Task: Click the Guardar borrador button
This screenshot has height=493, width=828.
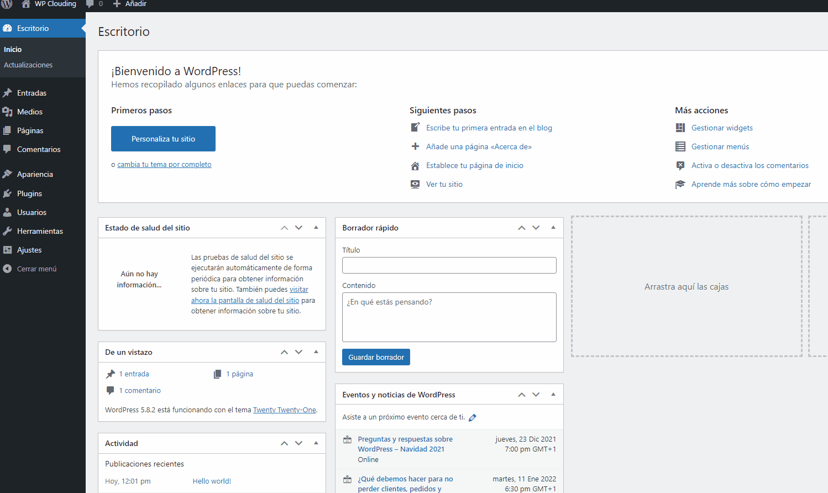Action: click(x=376, y=357)
